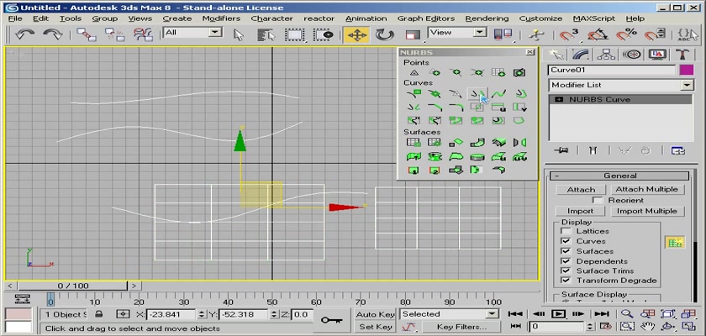The width and height of the screenshot is (706, 336).
Task: Switch to the Utilities hammer tab
Action: 682,55
